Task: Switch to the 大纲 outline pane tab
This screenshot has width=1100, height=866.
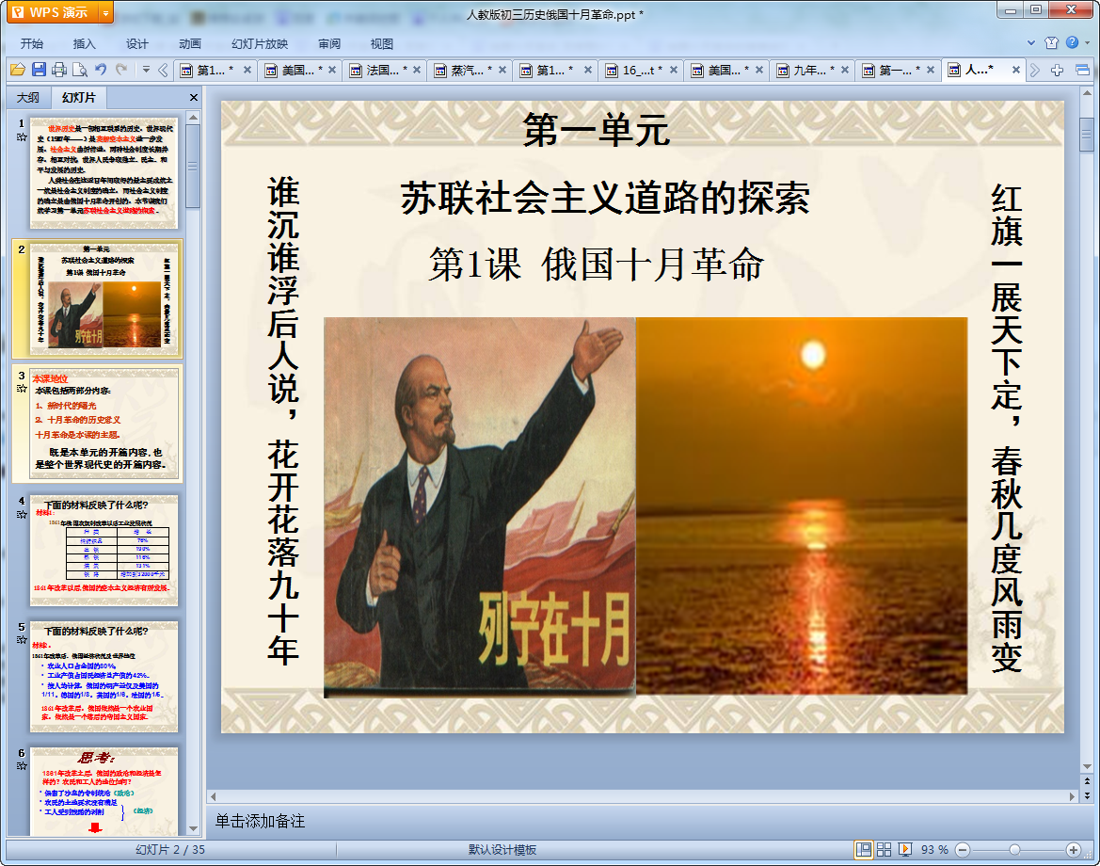Action: 28,98
